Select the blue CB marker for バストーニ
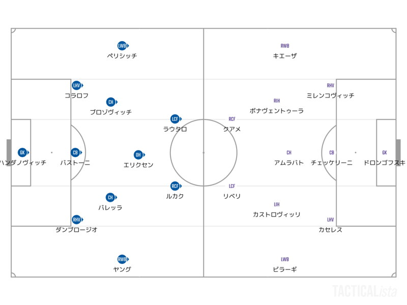407x305 pixels. coord(76,152)
